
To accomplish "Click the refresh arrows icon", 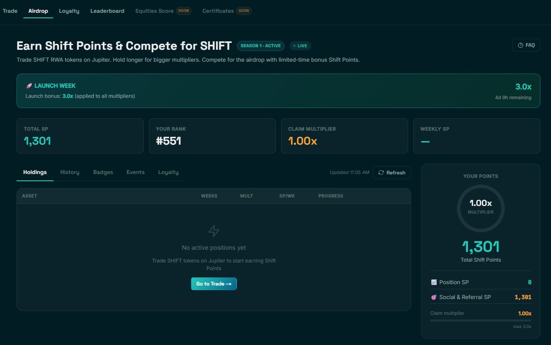I will click(x=381, y=173).
